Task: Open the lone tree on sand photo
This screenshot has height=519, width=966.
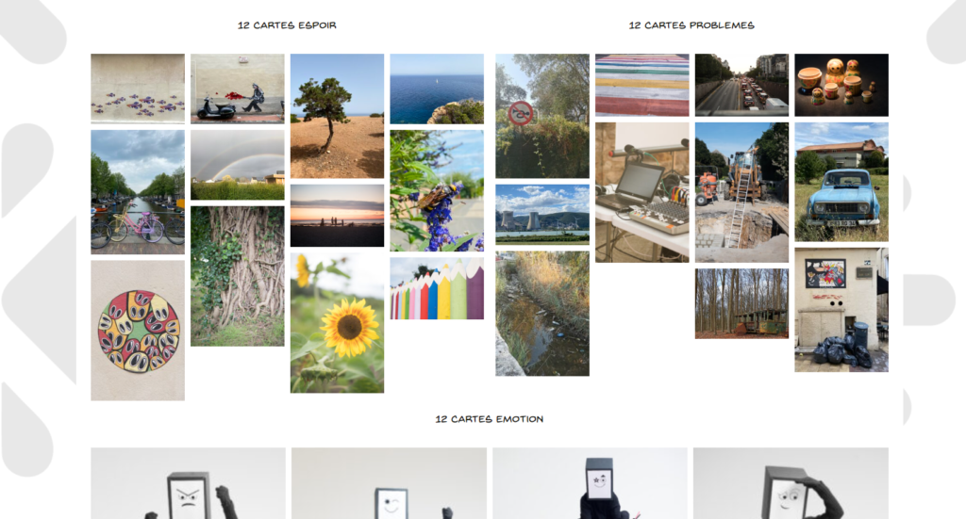Action: point(337,116)
